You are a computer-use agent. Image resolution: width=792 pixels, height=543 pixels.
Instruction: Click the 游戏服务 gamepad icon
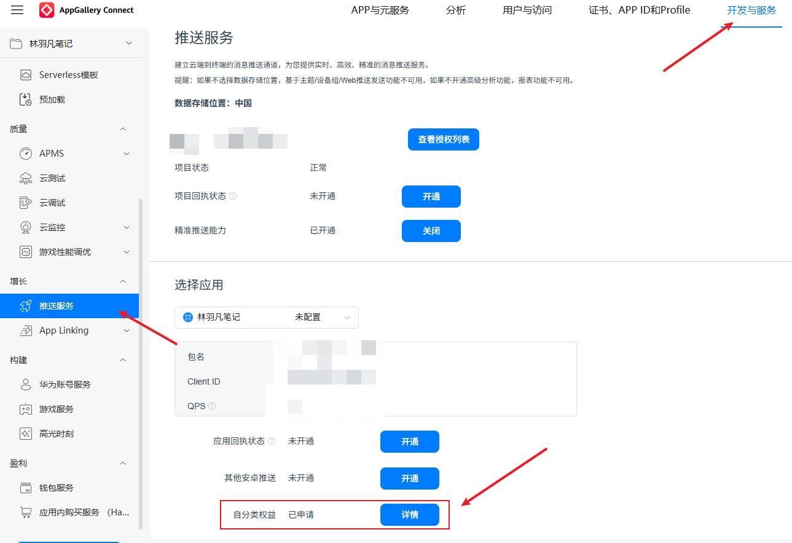click(x=26, y=409)
